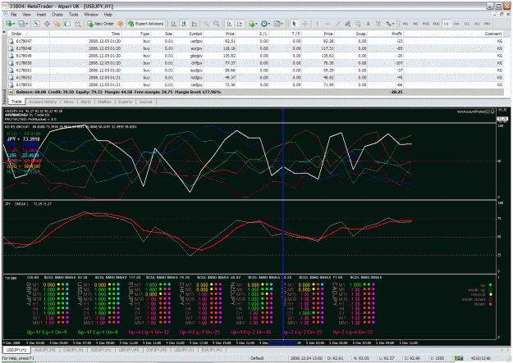Screen dimensions: 513x363
Task: Open the Insert menu
Action: click(x=41, y=15)
